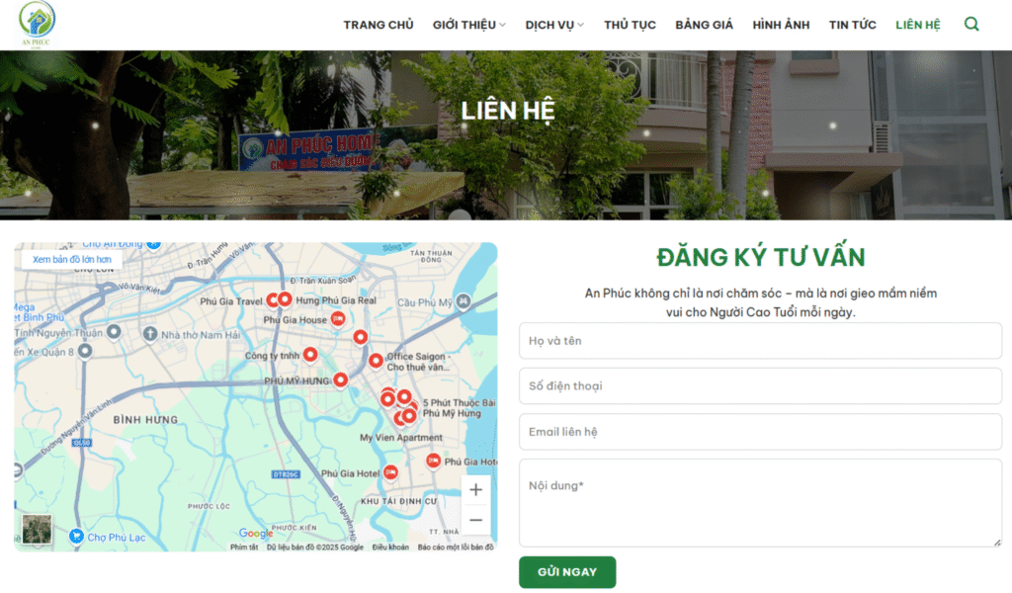Click Nhà thờ Nam Hải church marker
The height and width of the screenshot is (593, 1012).
150,334
